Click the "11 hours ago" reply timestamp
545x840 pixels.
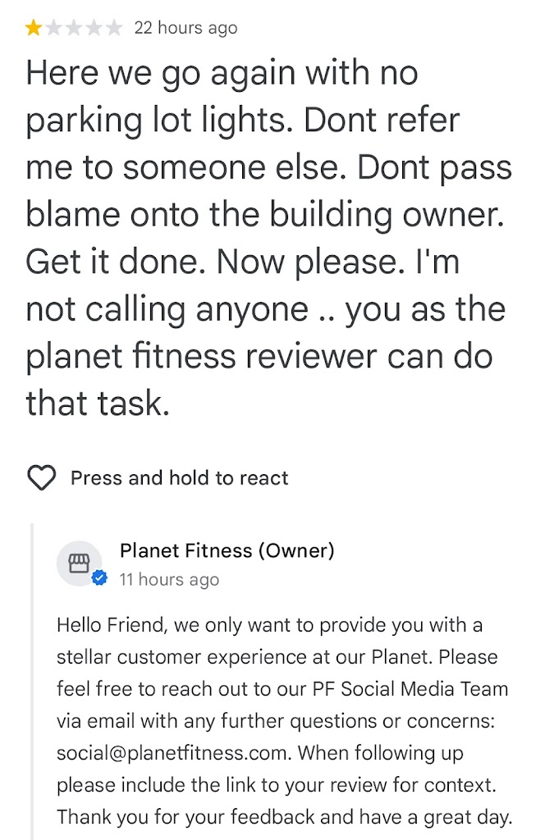point(169,580)
